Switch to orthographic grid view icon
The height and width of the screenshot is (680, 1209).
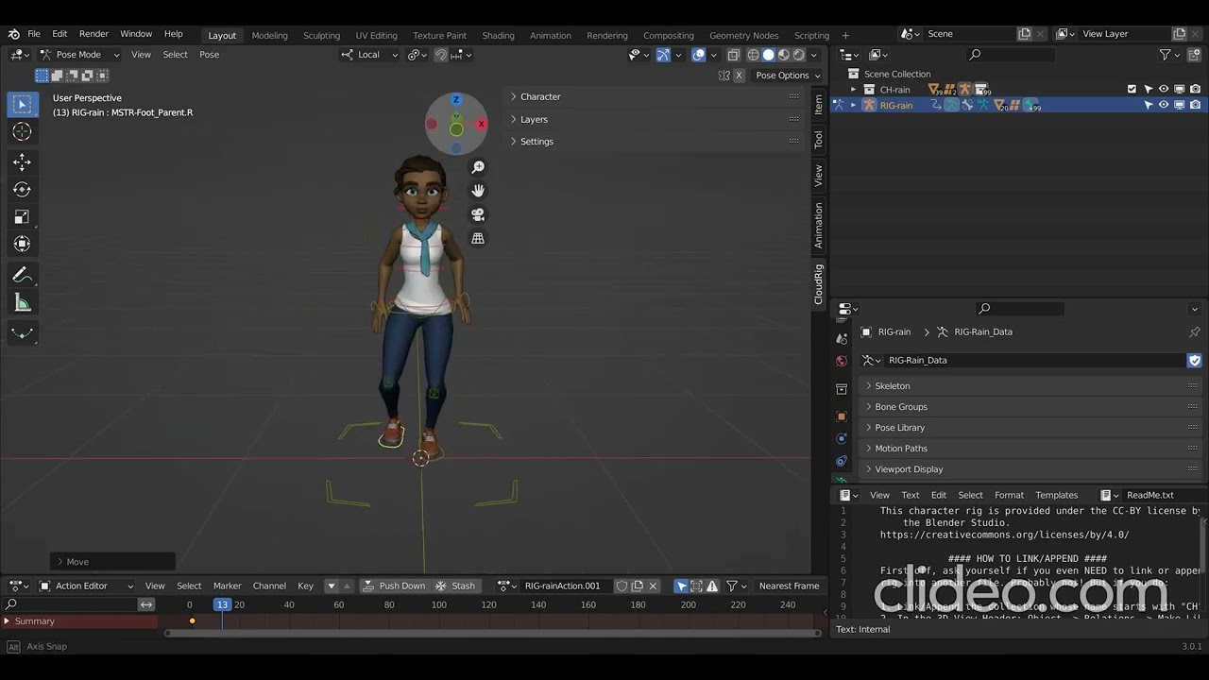[478, 238]
